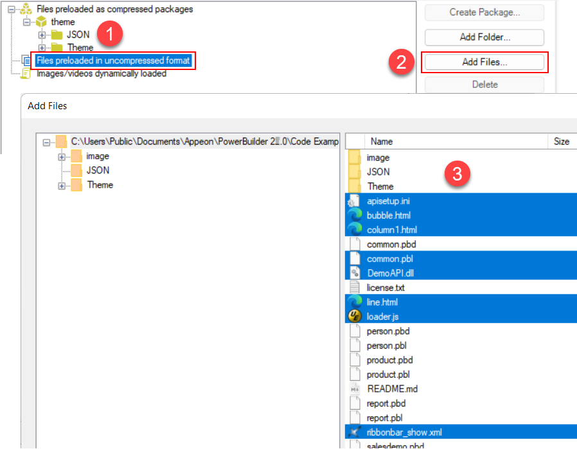Sort the file list by Size column
Image resolution: width=577 pixels, height=449 pixels.
tap(562, 141)
